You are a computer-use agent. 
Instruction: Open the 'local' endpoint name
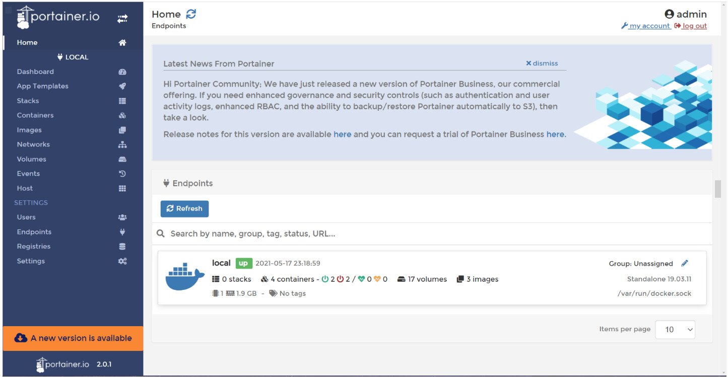coord(221,263)
